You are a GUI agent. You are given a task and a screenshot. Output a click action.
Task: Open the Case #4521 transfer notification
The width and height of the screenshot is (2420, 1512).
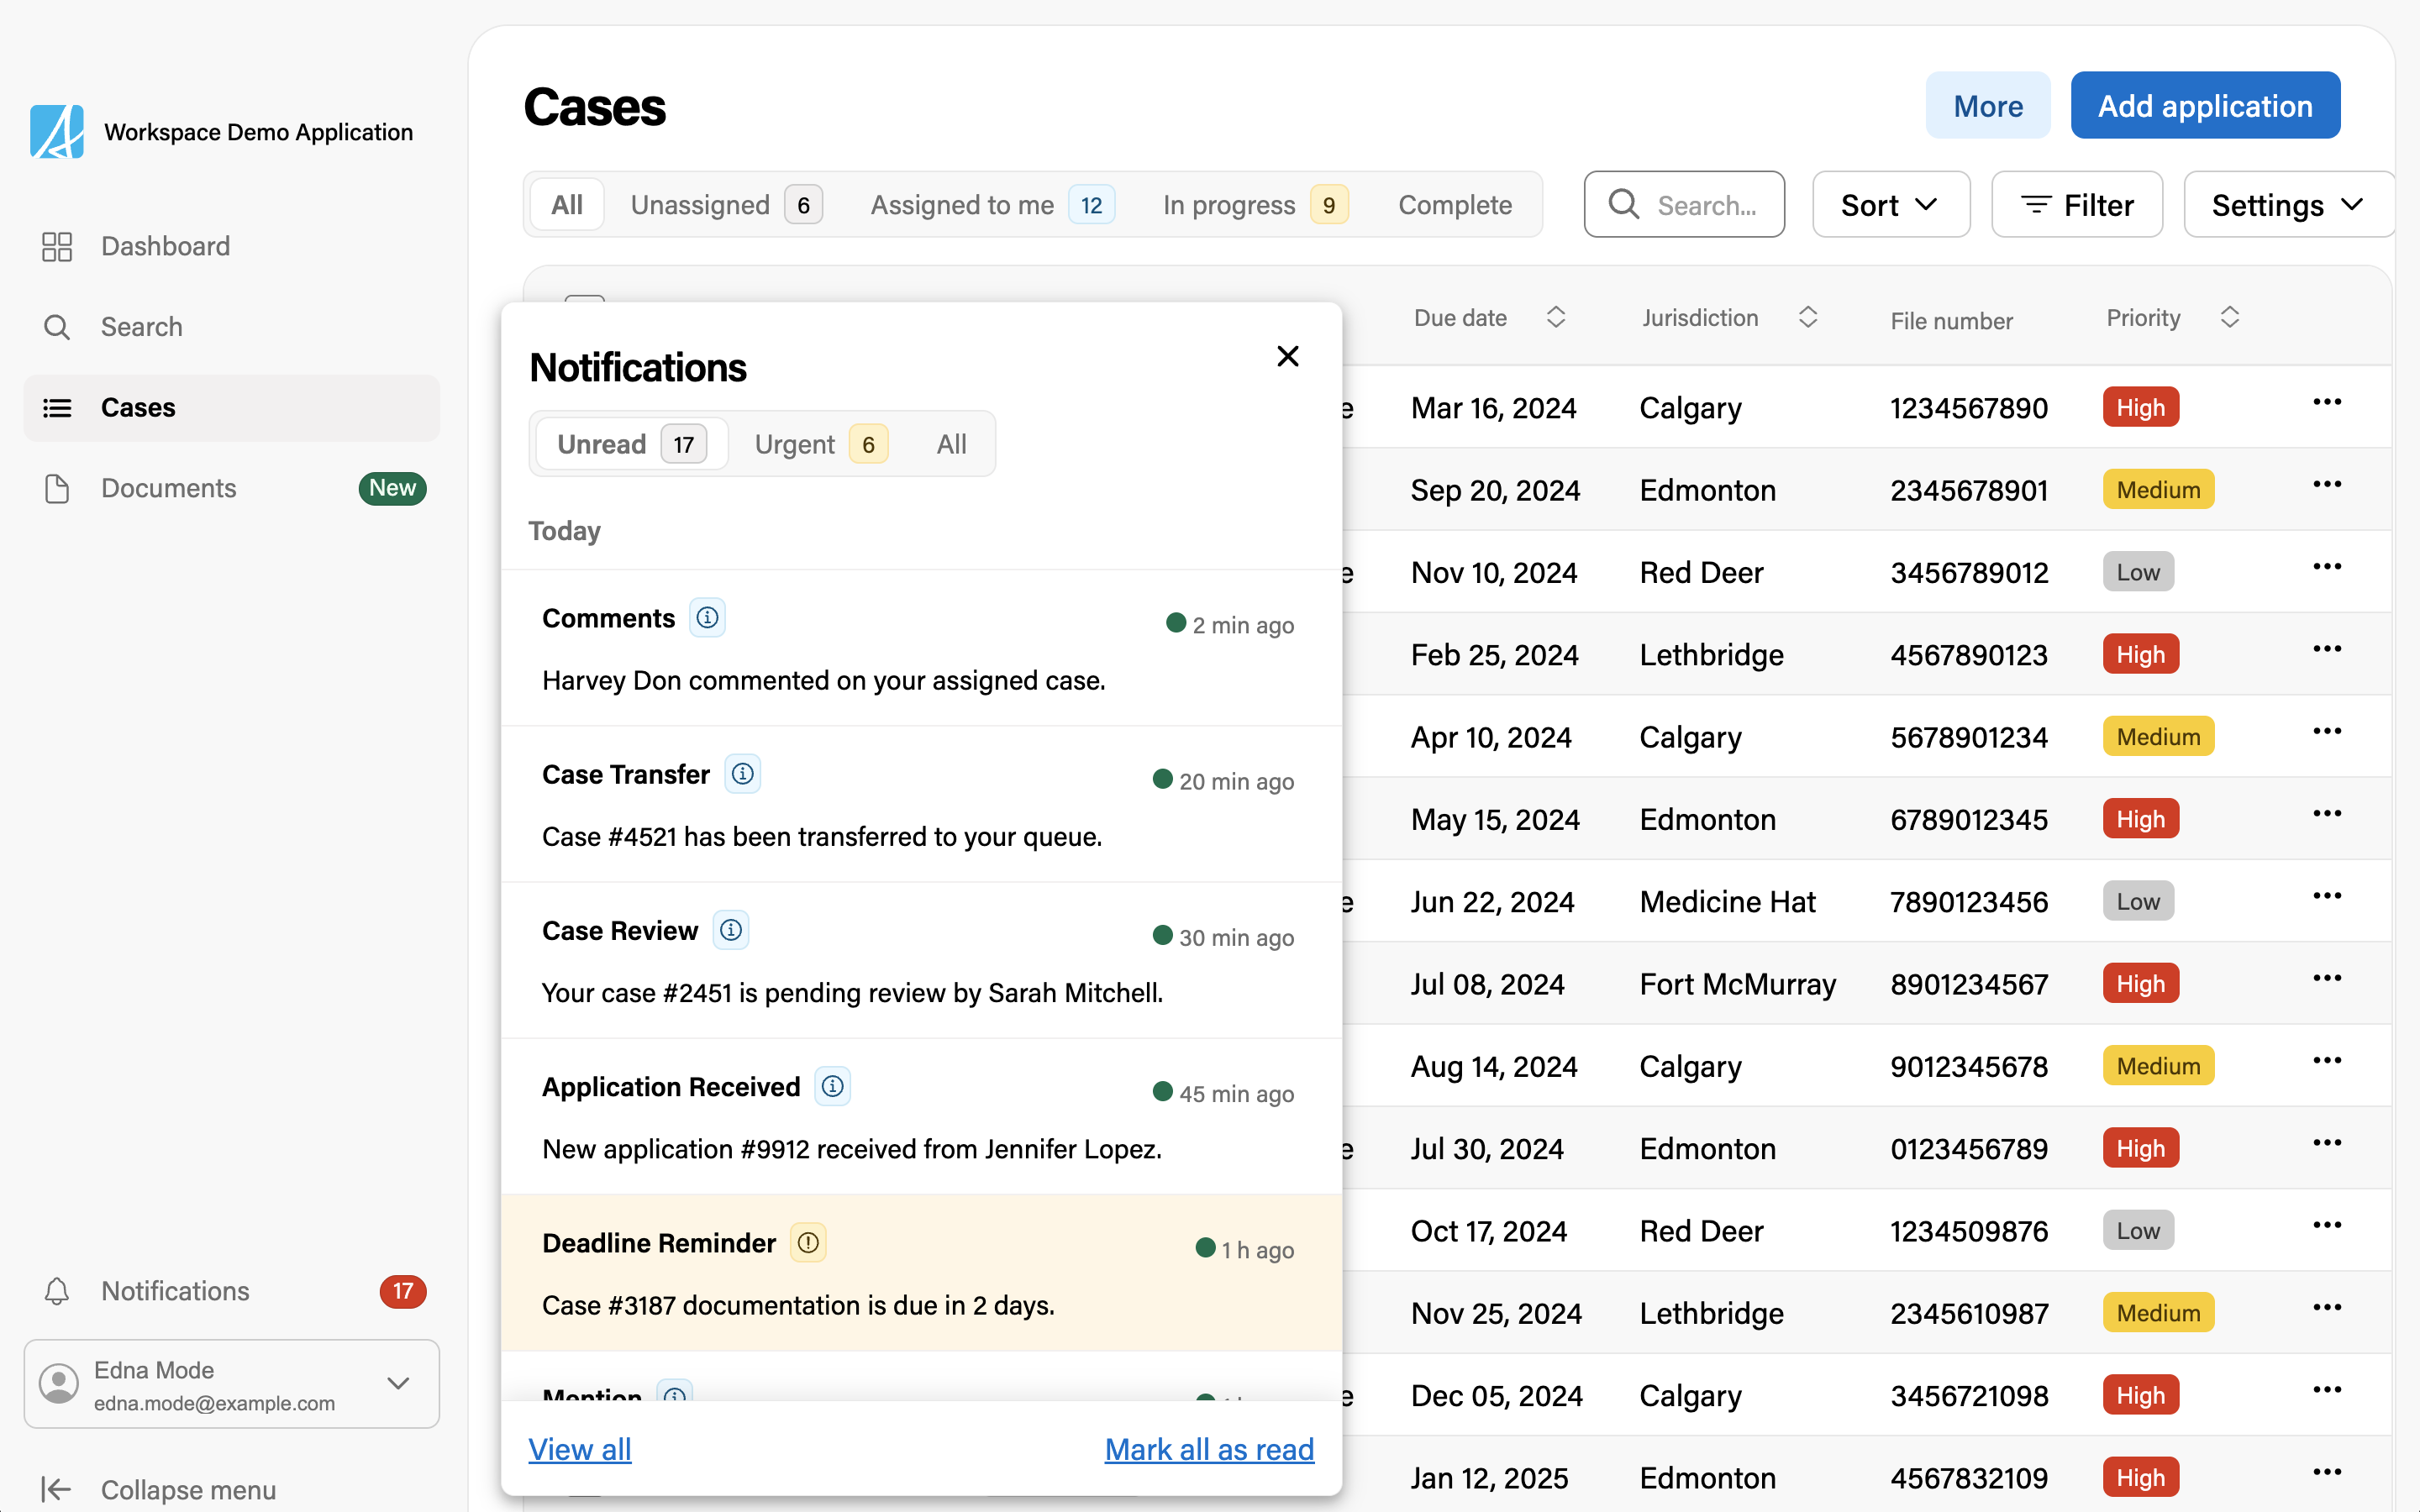click(x=921, y=805)
